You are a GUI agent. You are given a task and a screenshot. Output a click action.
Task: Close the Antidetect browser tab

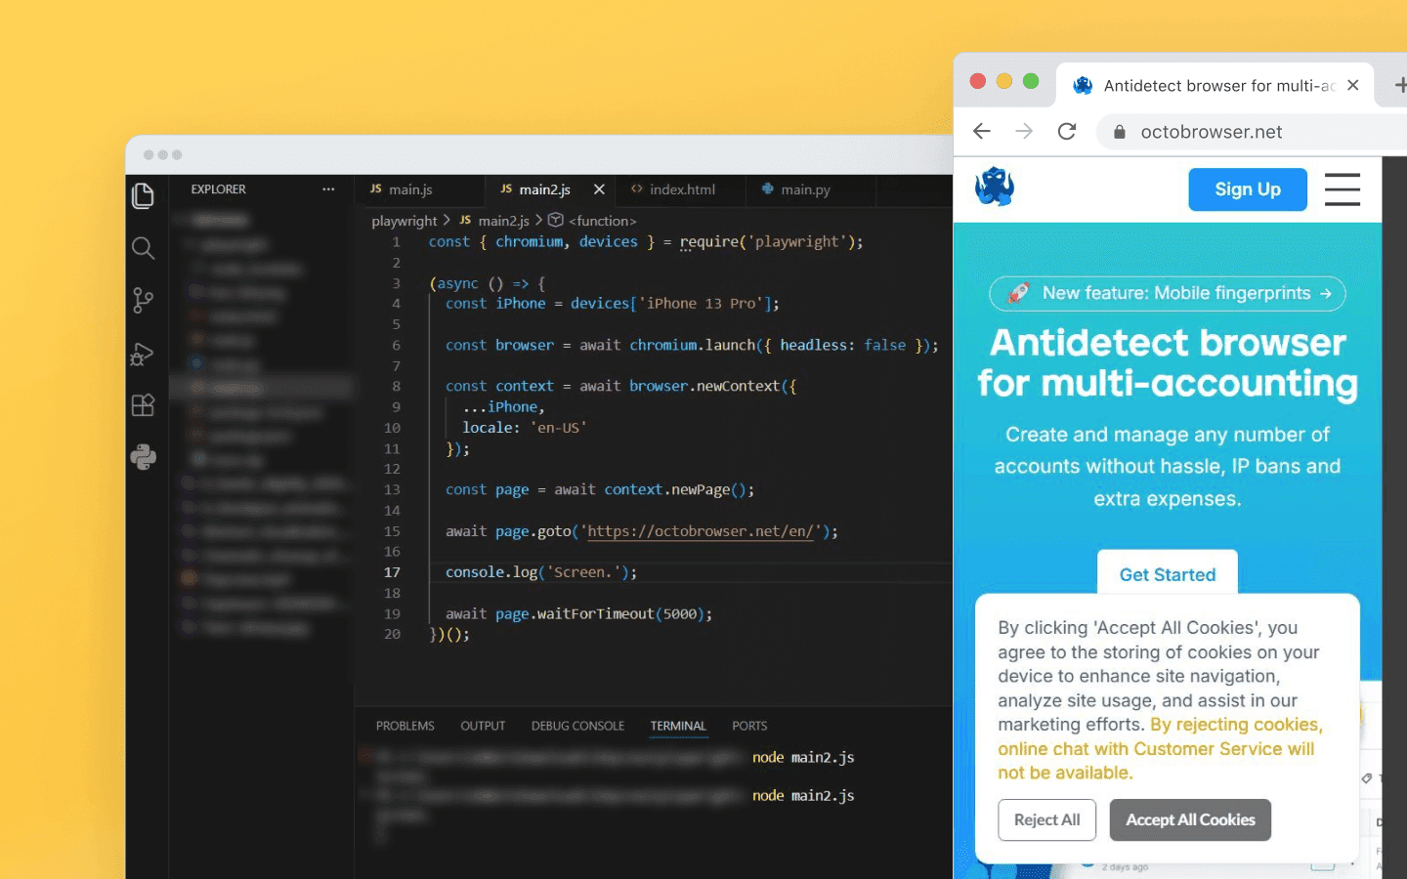(1353, 85)
